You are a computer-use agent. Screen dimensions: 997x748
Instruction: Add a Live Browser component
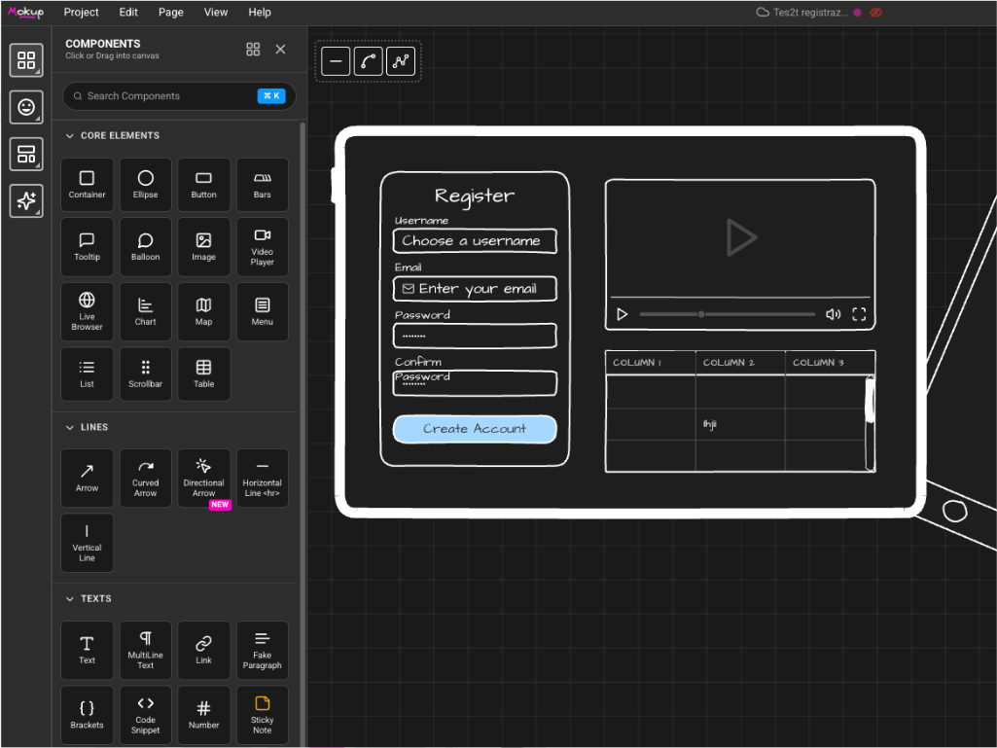click(88, 311)
